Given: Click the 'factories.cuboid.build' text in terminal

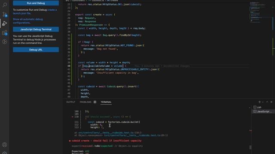Looking at the screenshot, I should click(x=123, y=122).
